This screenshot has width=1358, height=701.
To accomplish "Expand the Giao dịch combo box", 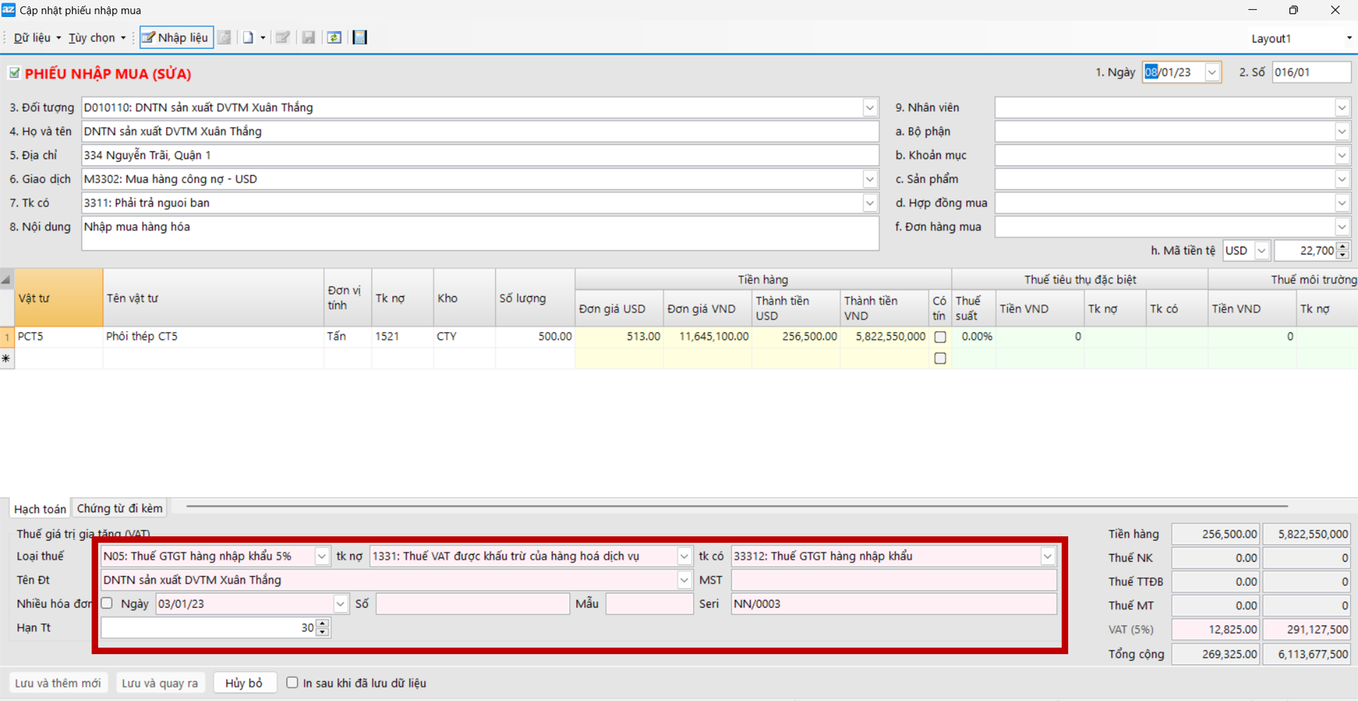I will click(870, 179).
